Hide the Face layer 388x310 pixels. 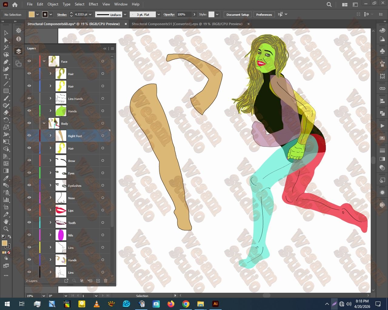tap(29, 61)
